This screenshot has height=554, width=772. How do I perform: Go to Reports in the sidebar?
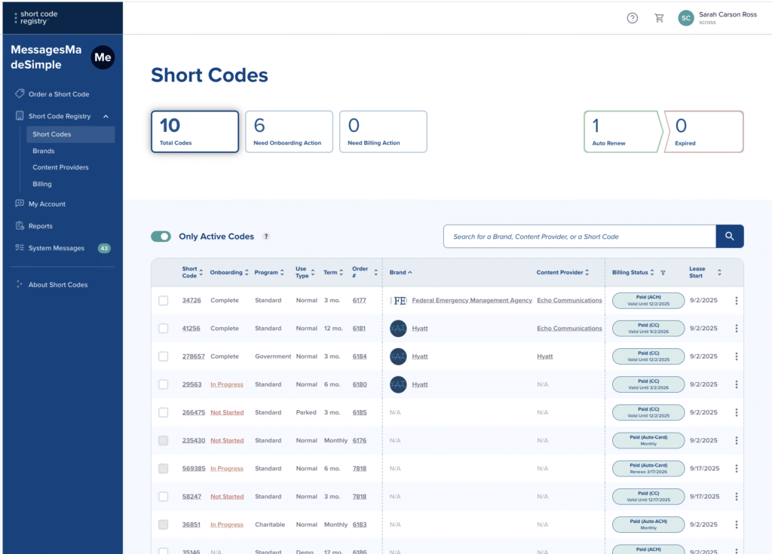click(41, 226)
